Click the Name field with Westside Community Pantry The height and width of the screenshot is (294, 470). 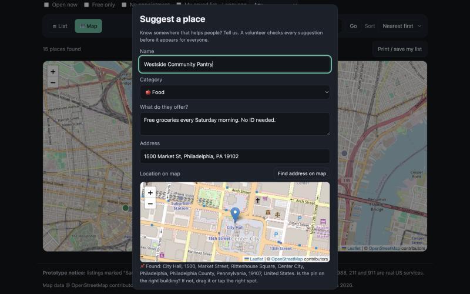[x=235, y=64]
